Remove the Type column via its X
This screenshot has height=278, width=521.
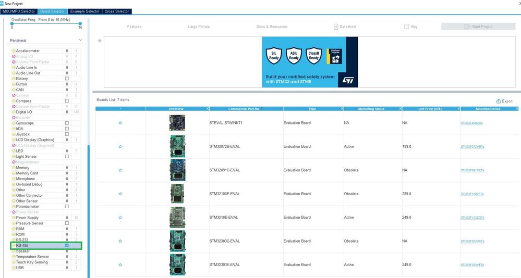(x=342, y=109)
